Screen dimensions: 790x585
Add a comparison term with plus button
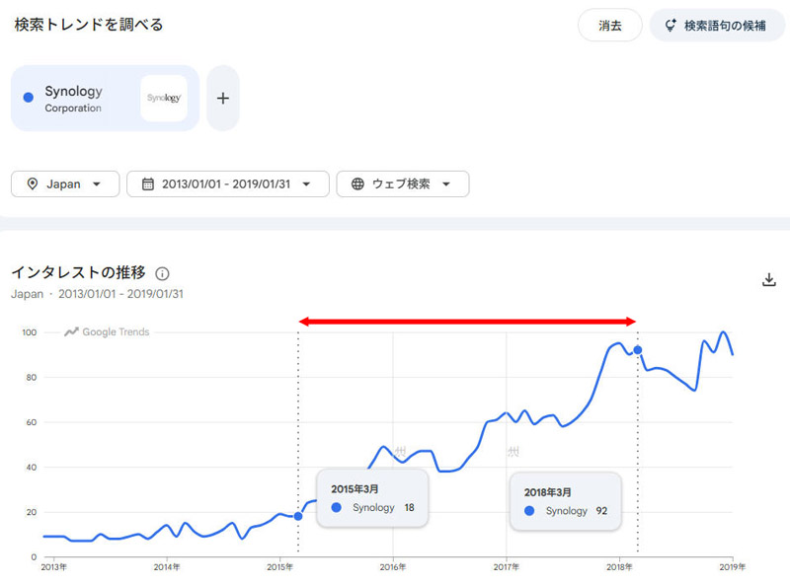coord(223,99)
